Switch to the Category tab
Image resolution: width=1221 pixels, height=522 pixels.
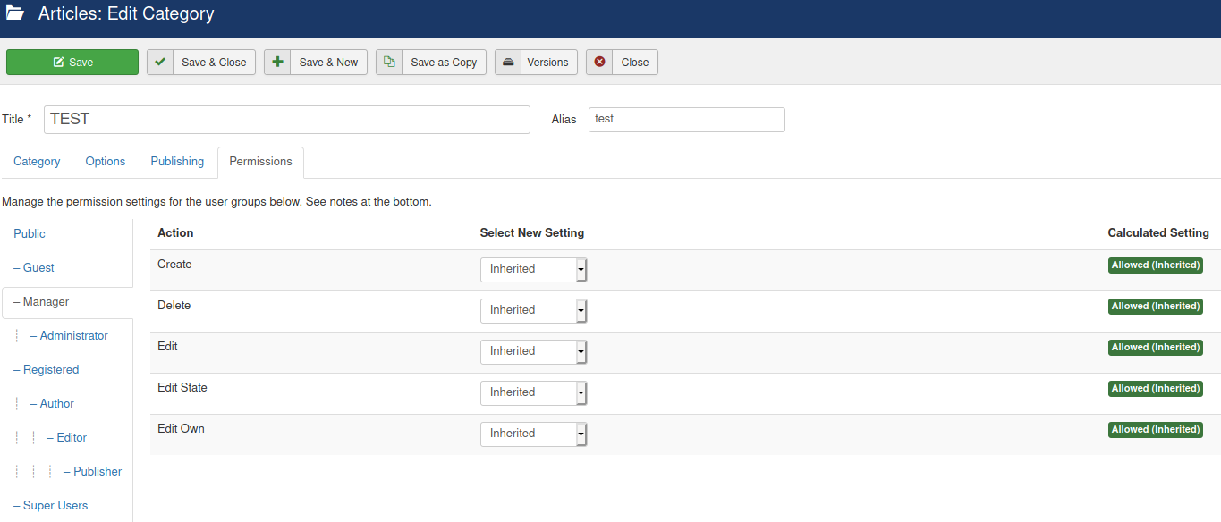coord(37,162)
